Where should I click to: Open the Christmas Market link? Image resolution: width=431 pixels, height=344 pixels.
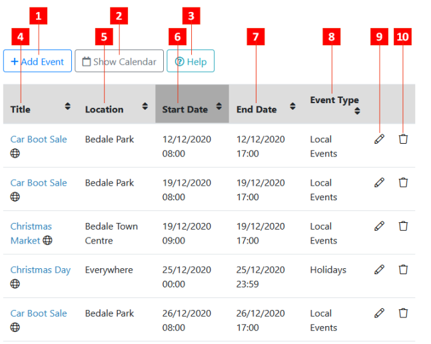pos(31,234)
